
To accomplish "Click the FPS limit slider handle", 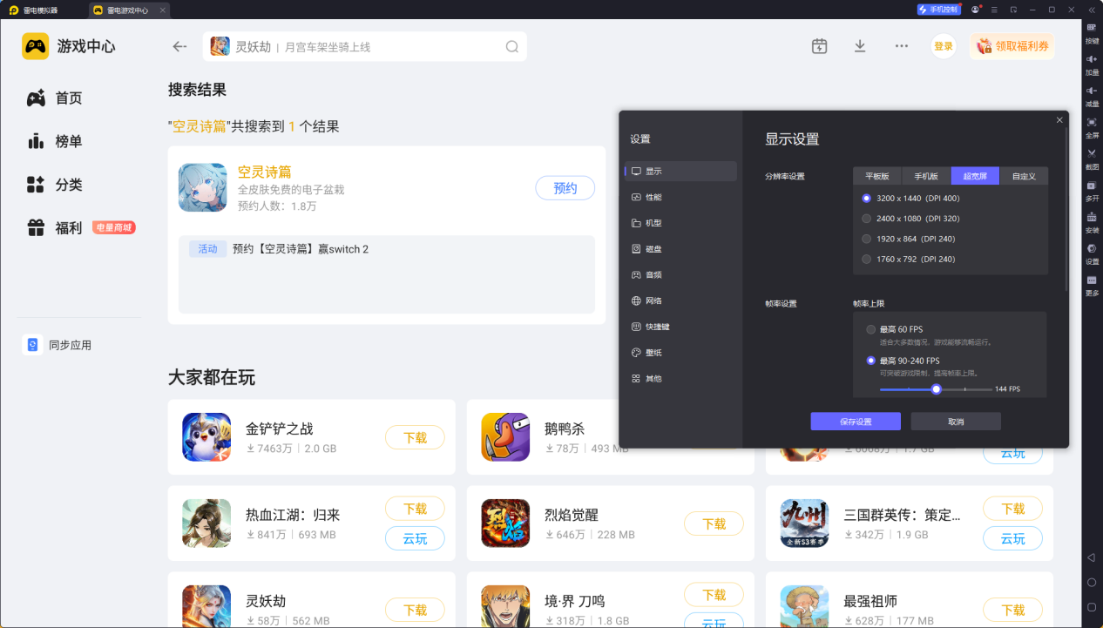I will click(x=937, y=389).
